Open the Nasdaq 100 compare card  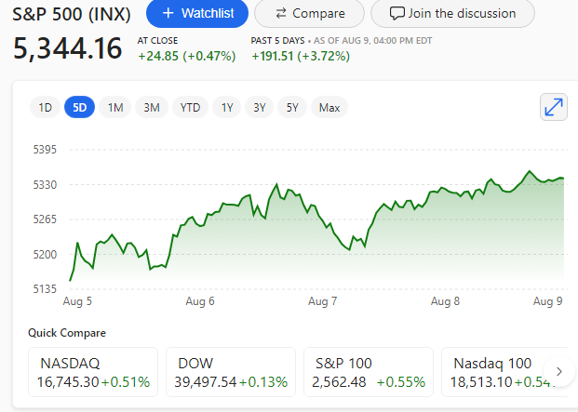pos(504,372)
